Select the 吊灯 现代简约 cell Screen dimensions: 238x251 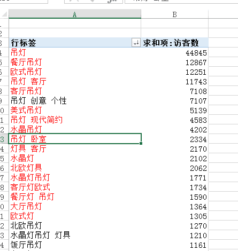pyautogui.click(x=75, y=120)
